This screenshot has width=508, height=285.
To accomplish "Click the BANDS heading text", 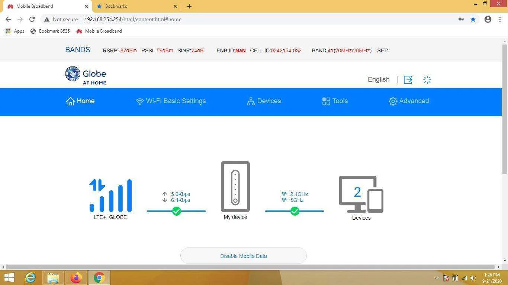I will [x=78, y=50].
